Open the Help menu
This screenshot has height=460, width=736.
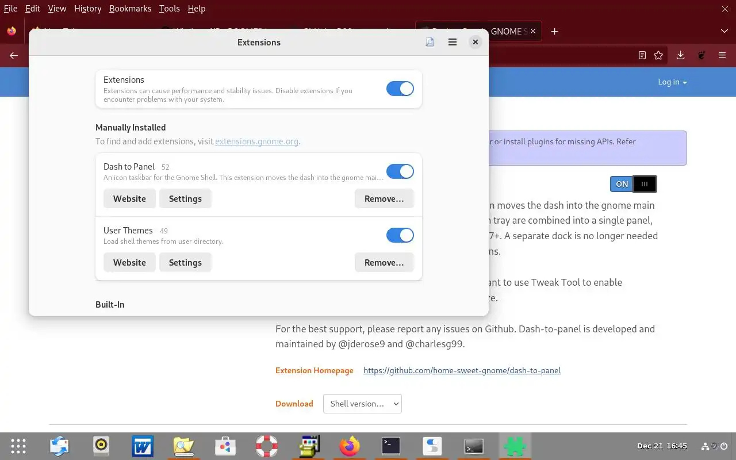(197, 9)
